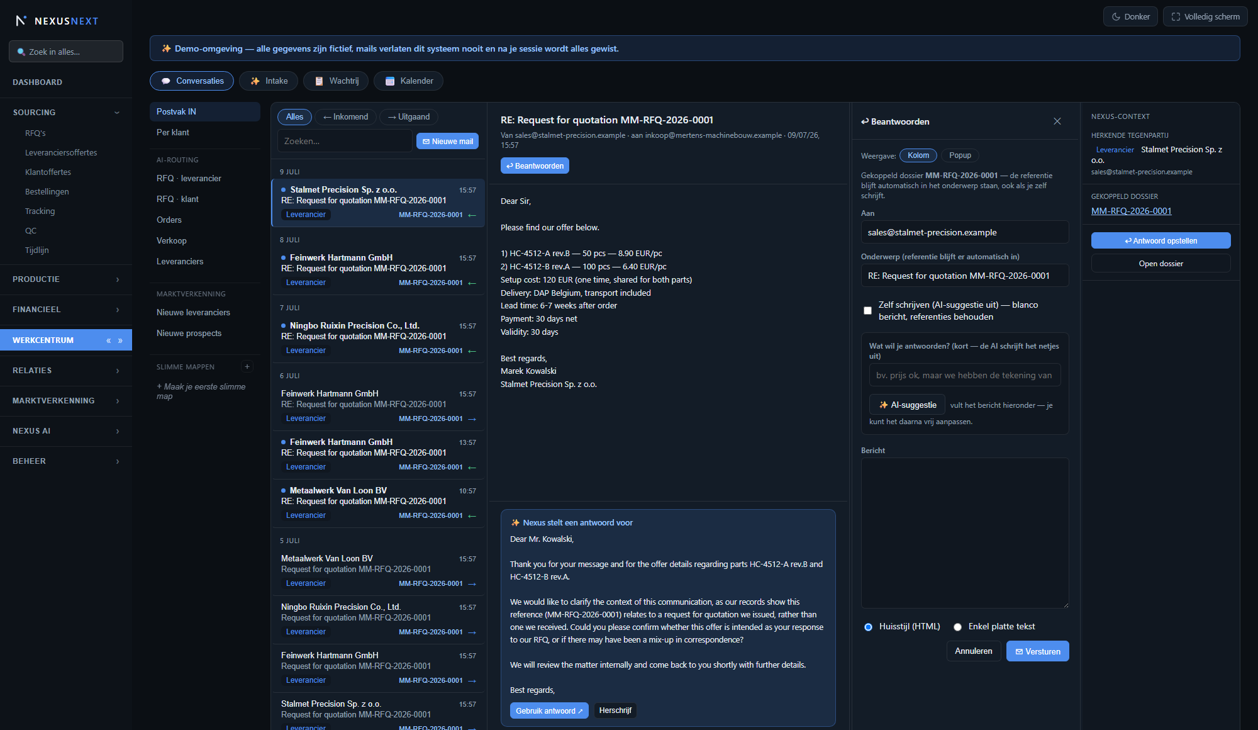Click Open dossier button
Screen dimensions: 1258x730
[x=1161, y=264]
